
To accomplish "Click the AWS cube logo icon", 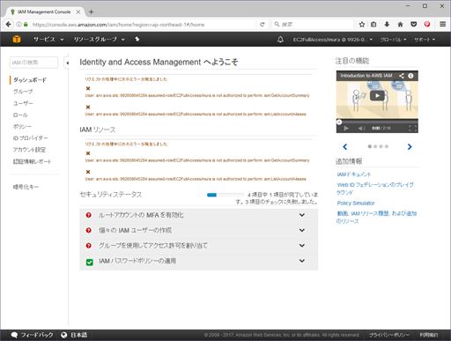I will pyautogui.click(x=17, y=39).
